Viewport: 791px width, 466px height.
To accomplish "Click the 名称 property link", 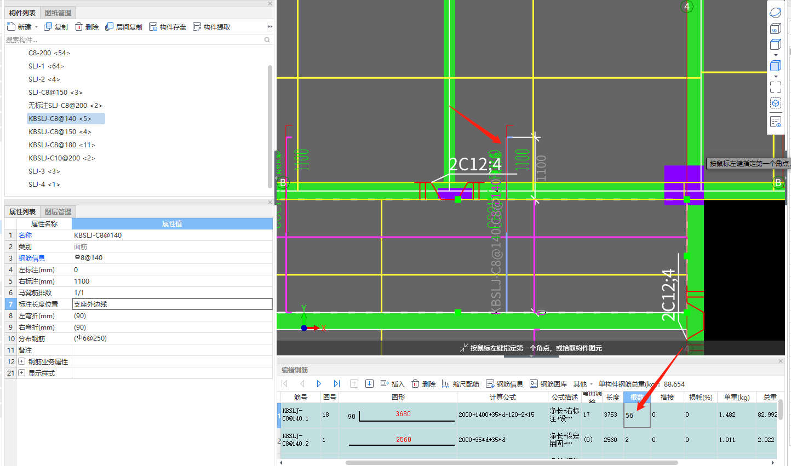I will (x=25, y=235).
